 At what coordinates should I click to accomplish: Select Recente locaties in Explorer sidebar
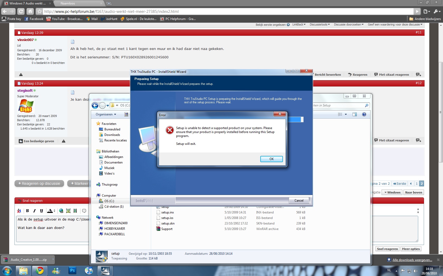(x=113, y=140)
